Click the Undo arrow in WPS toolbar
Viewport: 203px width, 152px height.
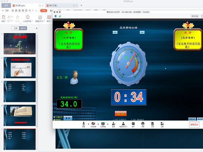point(30,10)
